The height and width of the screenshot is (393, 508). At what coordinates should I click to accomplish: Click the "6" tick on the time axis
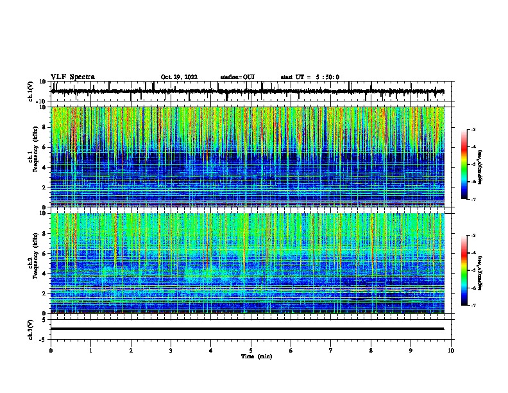[291, 351]
